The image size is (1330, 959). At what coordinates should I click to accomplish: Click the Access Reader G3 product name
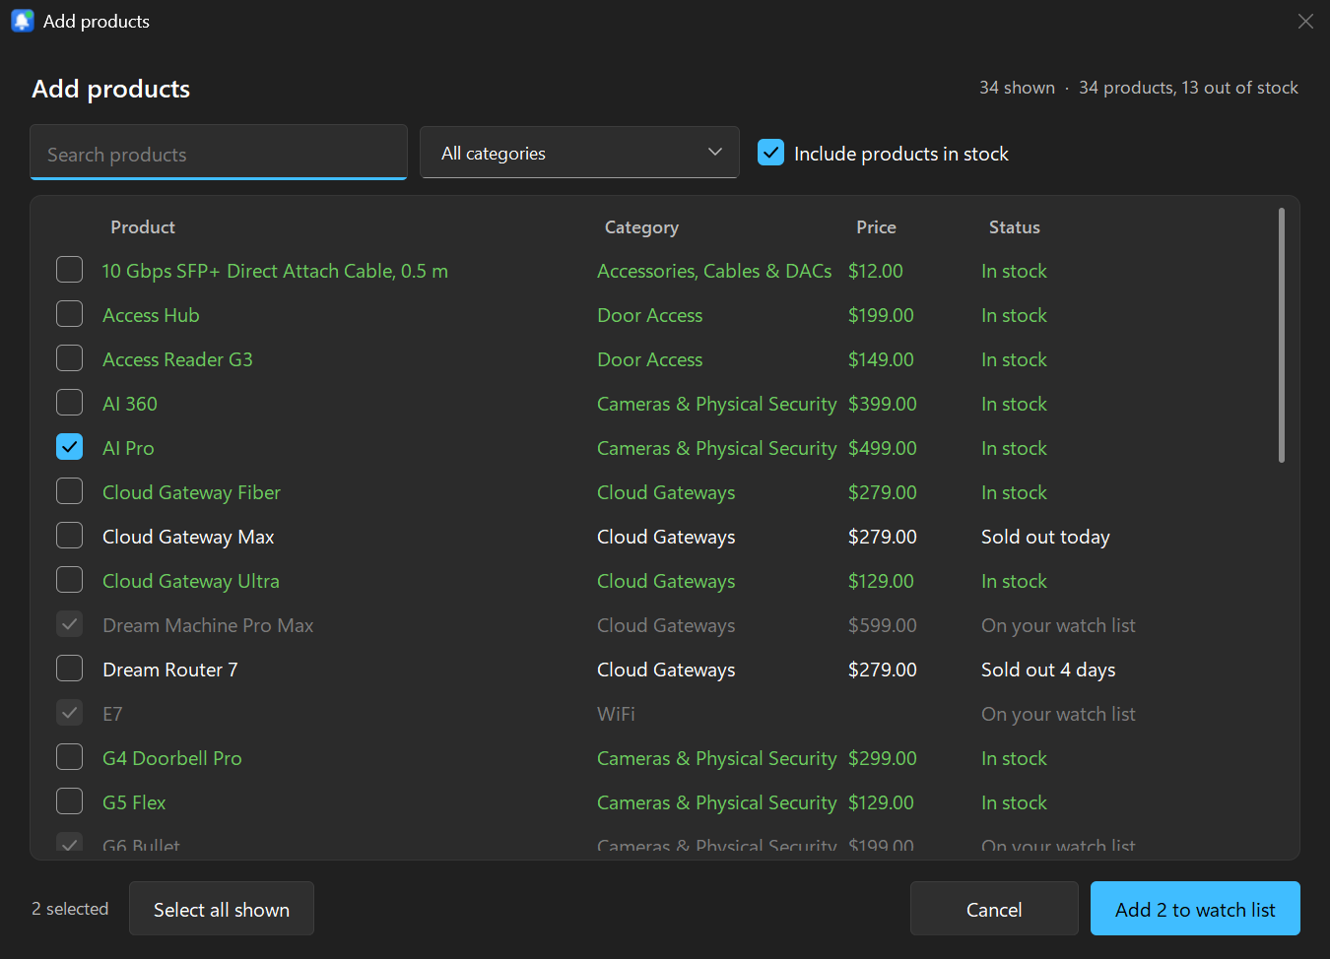click(177, 359)
